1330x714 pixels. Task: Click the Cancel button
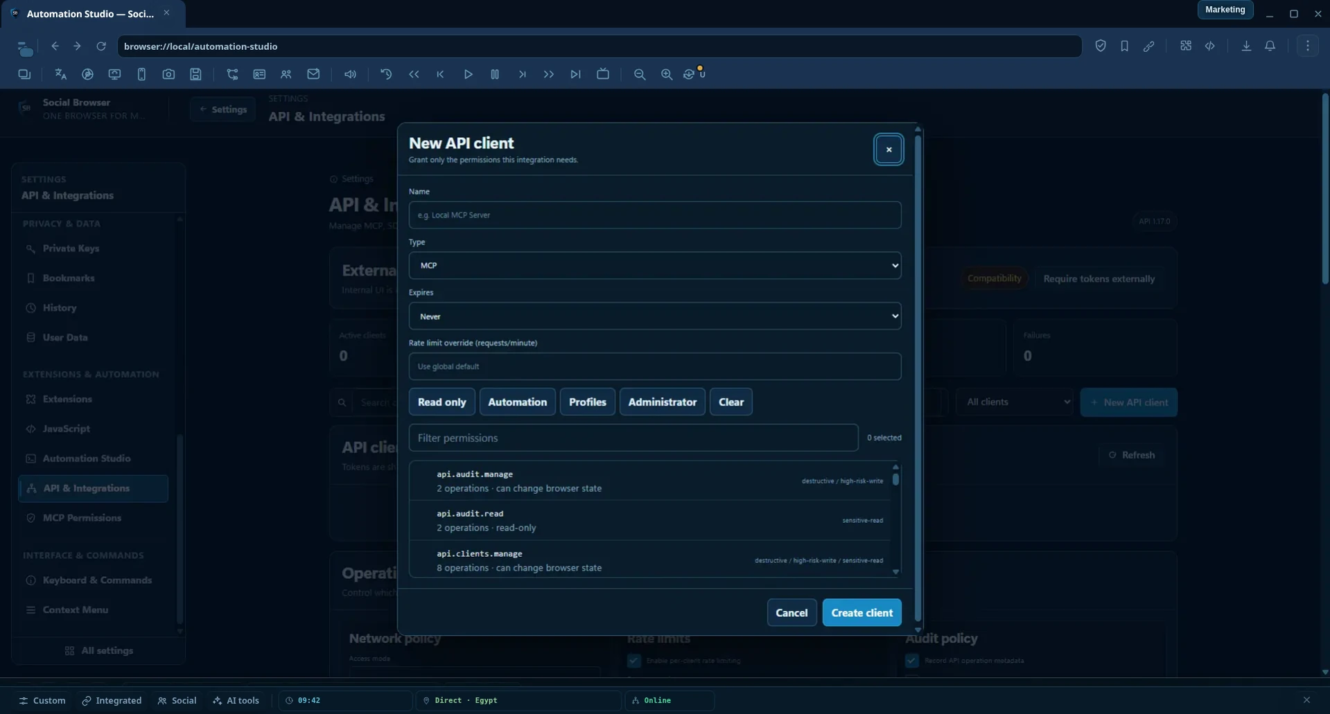791,612
